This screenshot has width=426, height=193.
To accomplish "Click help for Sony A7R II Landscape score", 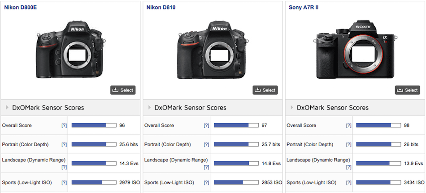I will 348,167.
